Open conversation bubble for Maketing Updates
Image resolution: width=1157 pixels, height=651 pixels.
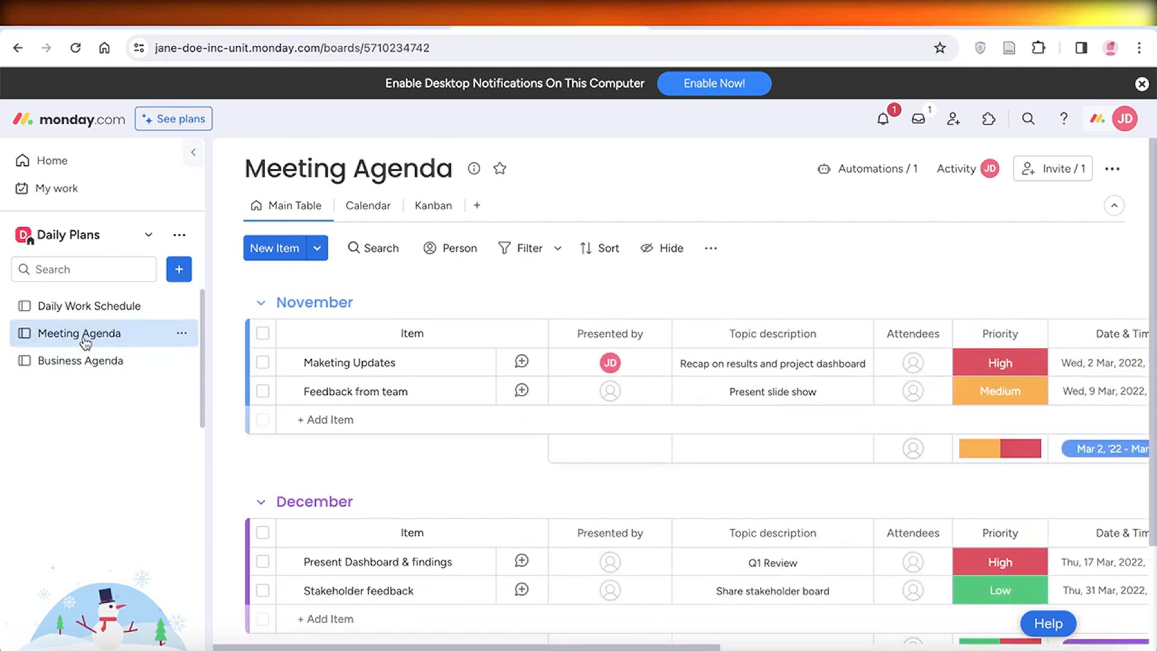pos(522,362)
